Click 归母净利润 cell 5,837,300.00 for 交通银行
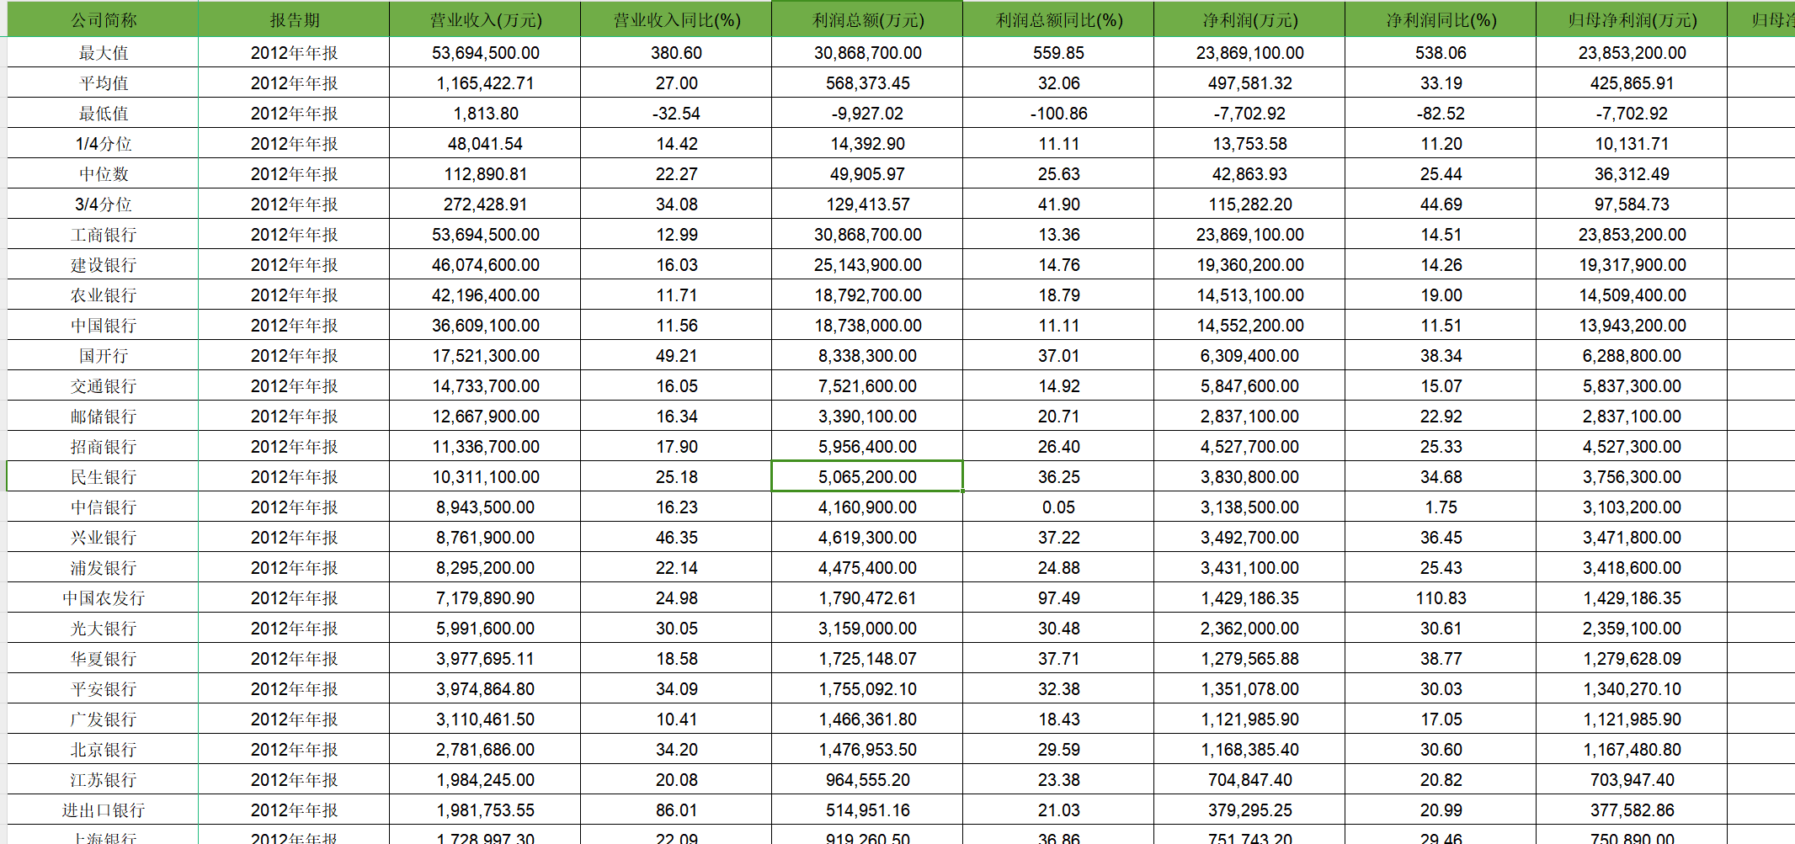This screenshot has width=1795, height=844. coord(1632,385)
